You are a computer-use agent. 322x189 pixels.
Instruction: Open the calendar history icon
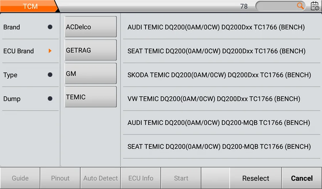click(x=315, y=6)
